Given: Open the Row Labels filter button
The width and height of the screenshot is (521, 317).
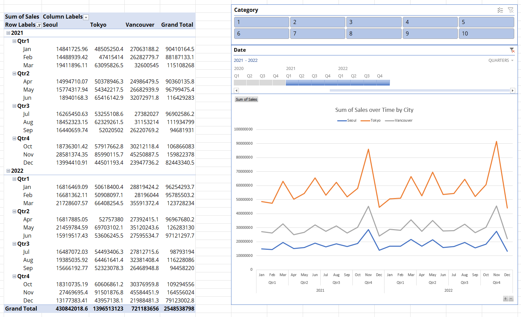Looking at the screenshot, I should 39,25.
